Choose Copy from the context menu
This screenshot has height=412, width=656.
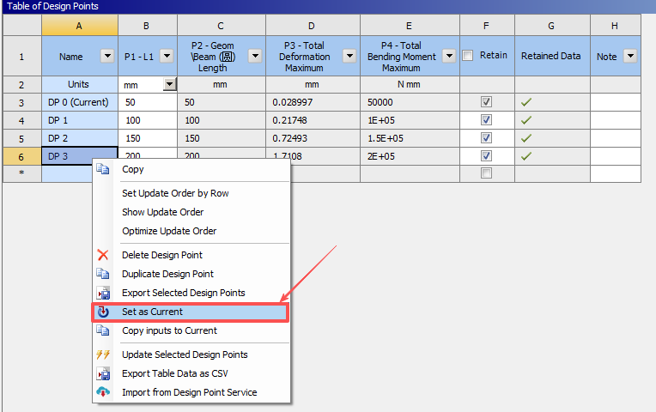click(191, 169)
